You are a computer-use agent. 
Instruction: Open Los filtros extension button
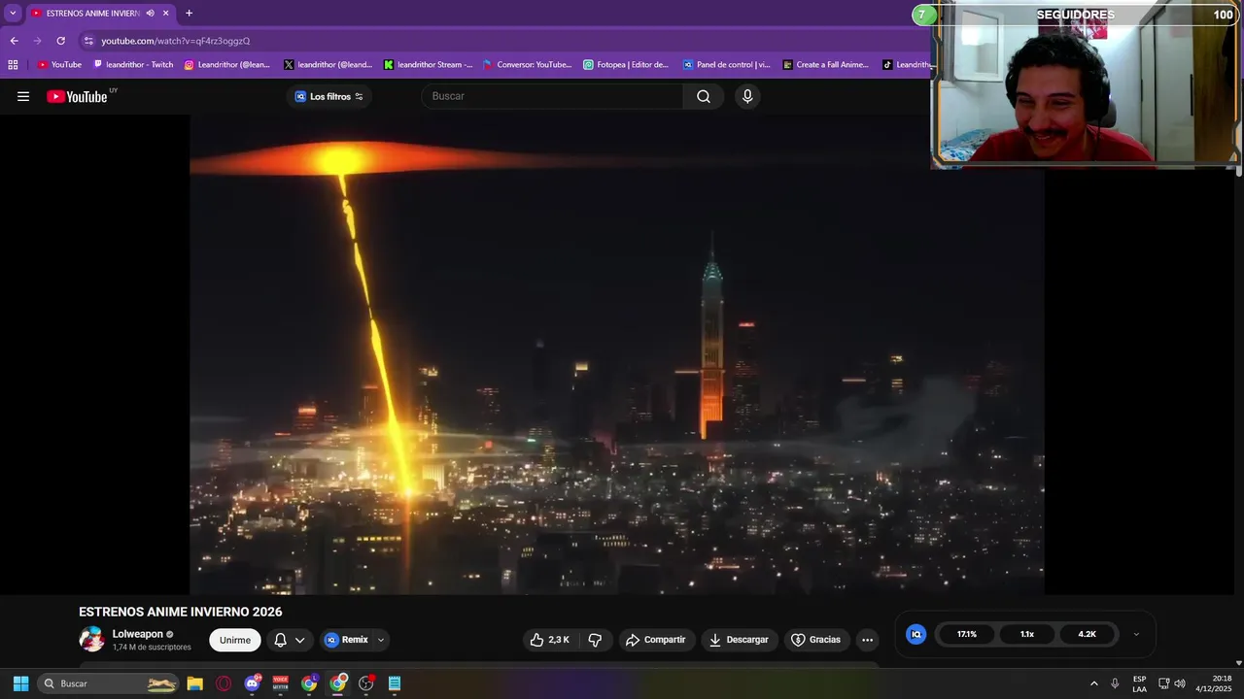328,96
